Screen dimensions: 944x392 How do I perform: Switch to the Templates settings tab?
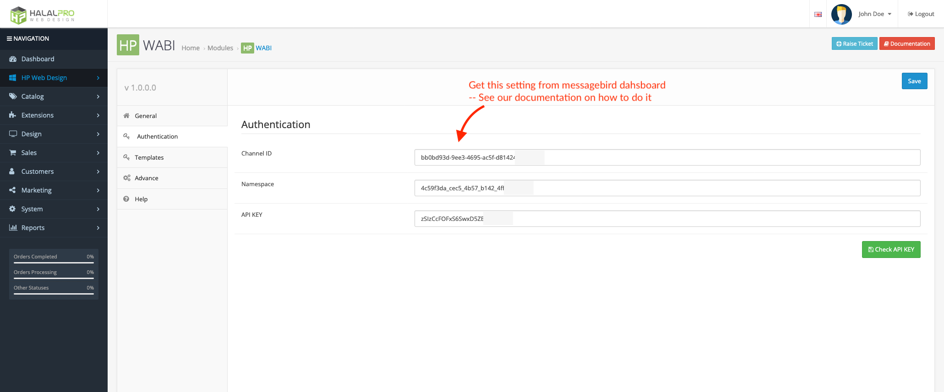pos(148,157)
